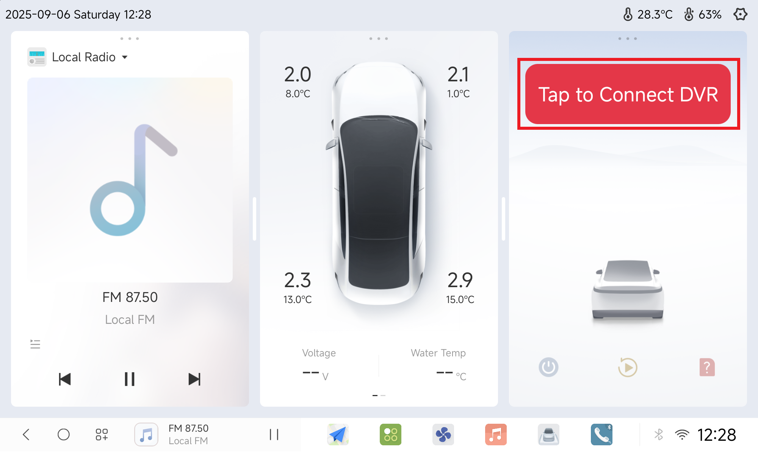The image size is (758, 454).
Task: Tap the DVR playback icon
Action: tap(628, 367)
